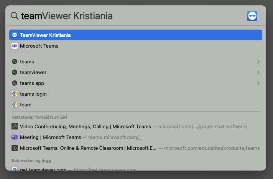Open Microsoft Teams: Online & Remote Classroom link
The height and width of the screenshot is (179, 273).
(136, 148)
